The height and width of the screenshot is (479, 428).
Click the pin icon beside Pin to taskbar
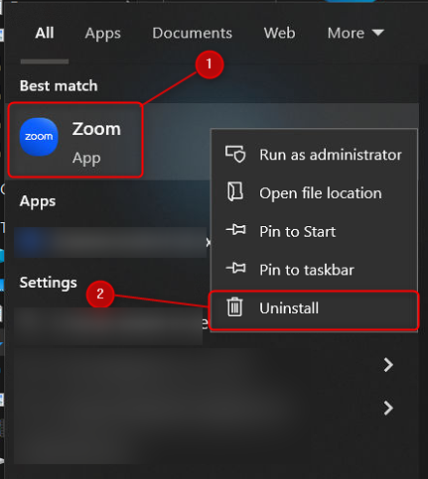point(235,269)
